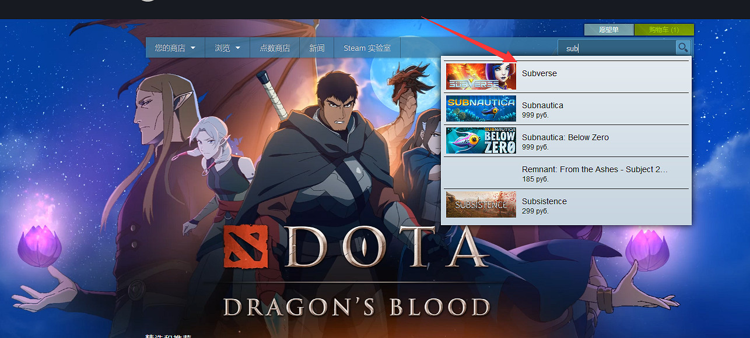This screenshot has height=338, width=750.
Task: Open the Subverse game thumbnail
Action: (481, 76)
